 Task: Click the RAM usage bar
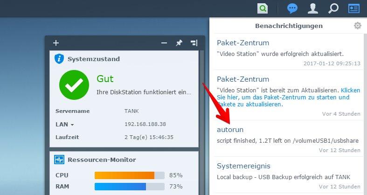[129, 187]
